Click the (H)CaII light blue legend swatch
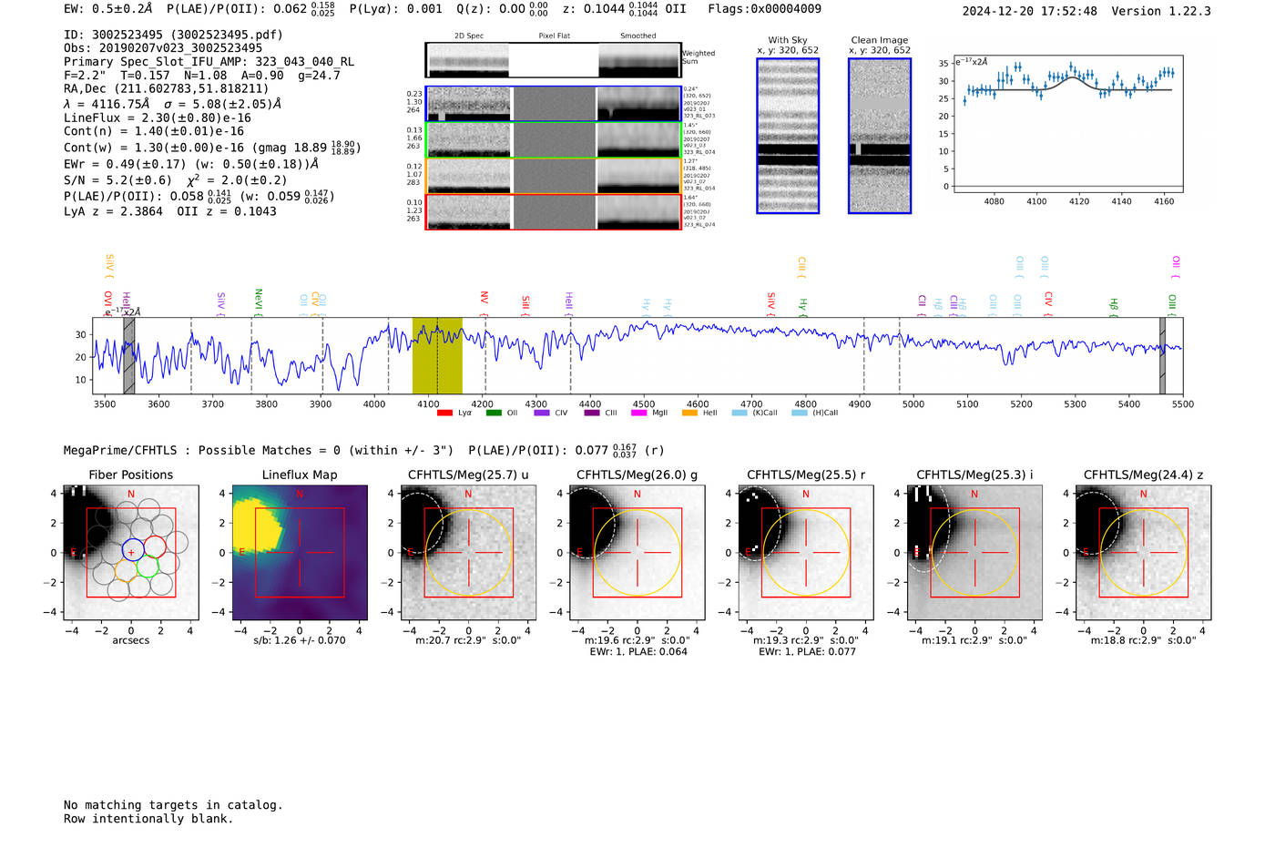Image resolution: width=1275 pixels, height=868 pixels. point(800,413)
